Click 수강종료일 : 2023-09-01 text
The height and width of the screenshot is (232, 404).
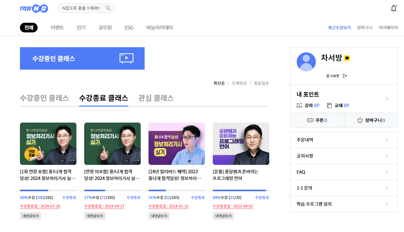point(233,206)
